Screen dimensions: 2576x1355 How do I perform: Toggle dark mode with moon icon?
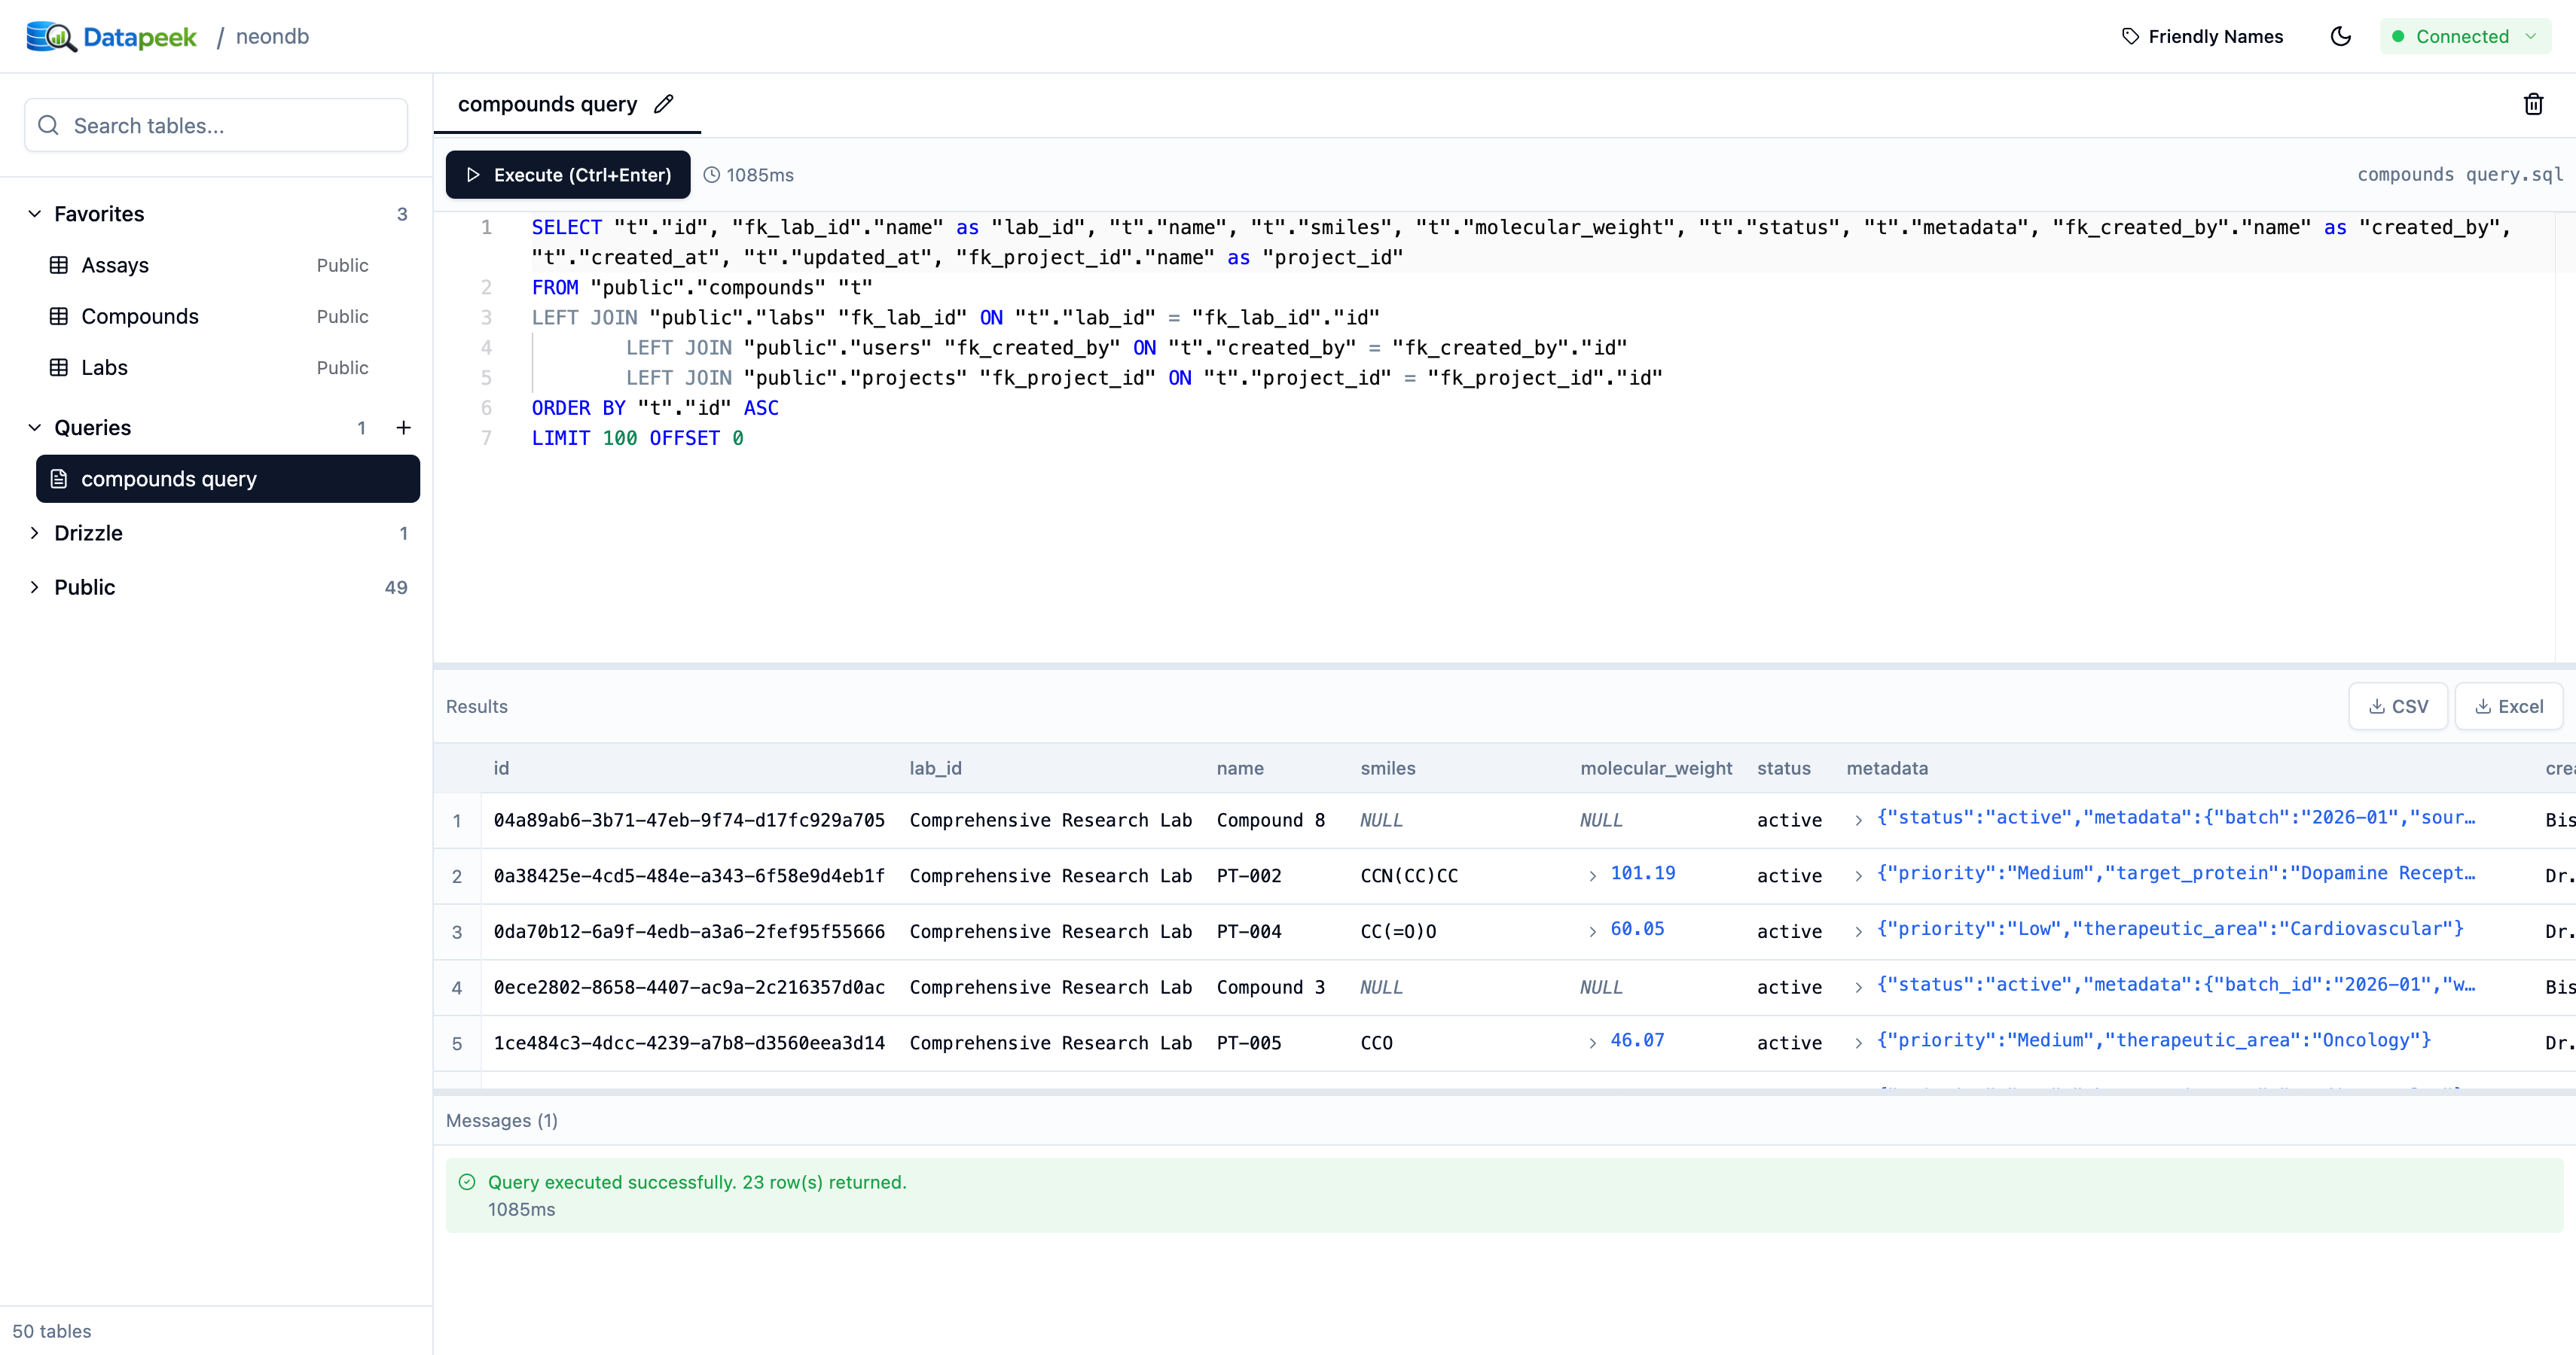[2340, 37]
